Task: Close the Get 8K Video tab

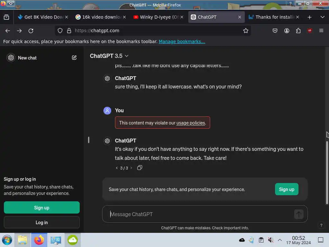Action: tap(67, 17)
